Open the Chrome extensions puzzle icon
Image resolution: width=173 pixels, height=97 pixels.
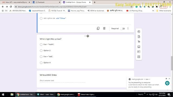157,7
